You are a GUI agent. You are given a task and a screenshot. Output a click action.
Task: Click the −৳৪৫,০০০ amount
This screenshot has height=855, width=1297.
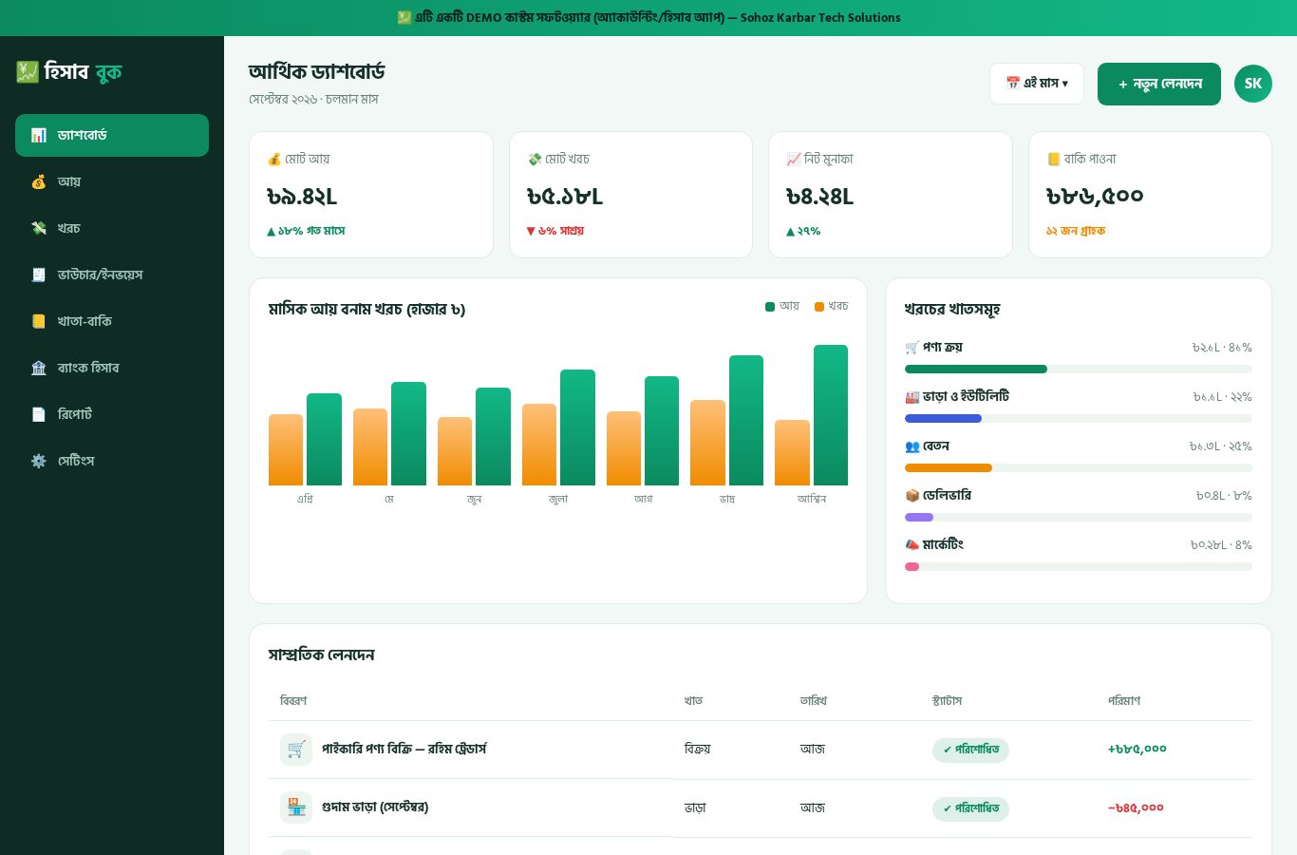(x=1136, y=808)
